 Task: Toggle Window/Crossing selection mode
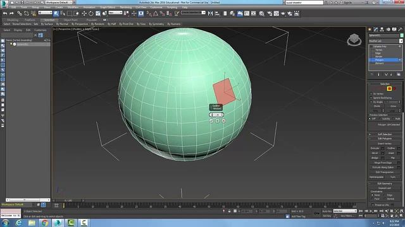(77, 13)
